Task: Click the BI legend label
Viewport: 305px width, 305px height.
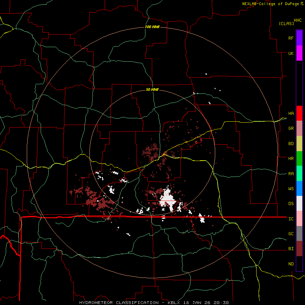Action: tap(291, 249)
